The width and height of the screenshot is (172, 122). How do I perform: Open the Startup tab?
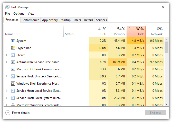pyautogui.click(x=66, y=20)
